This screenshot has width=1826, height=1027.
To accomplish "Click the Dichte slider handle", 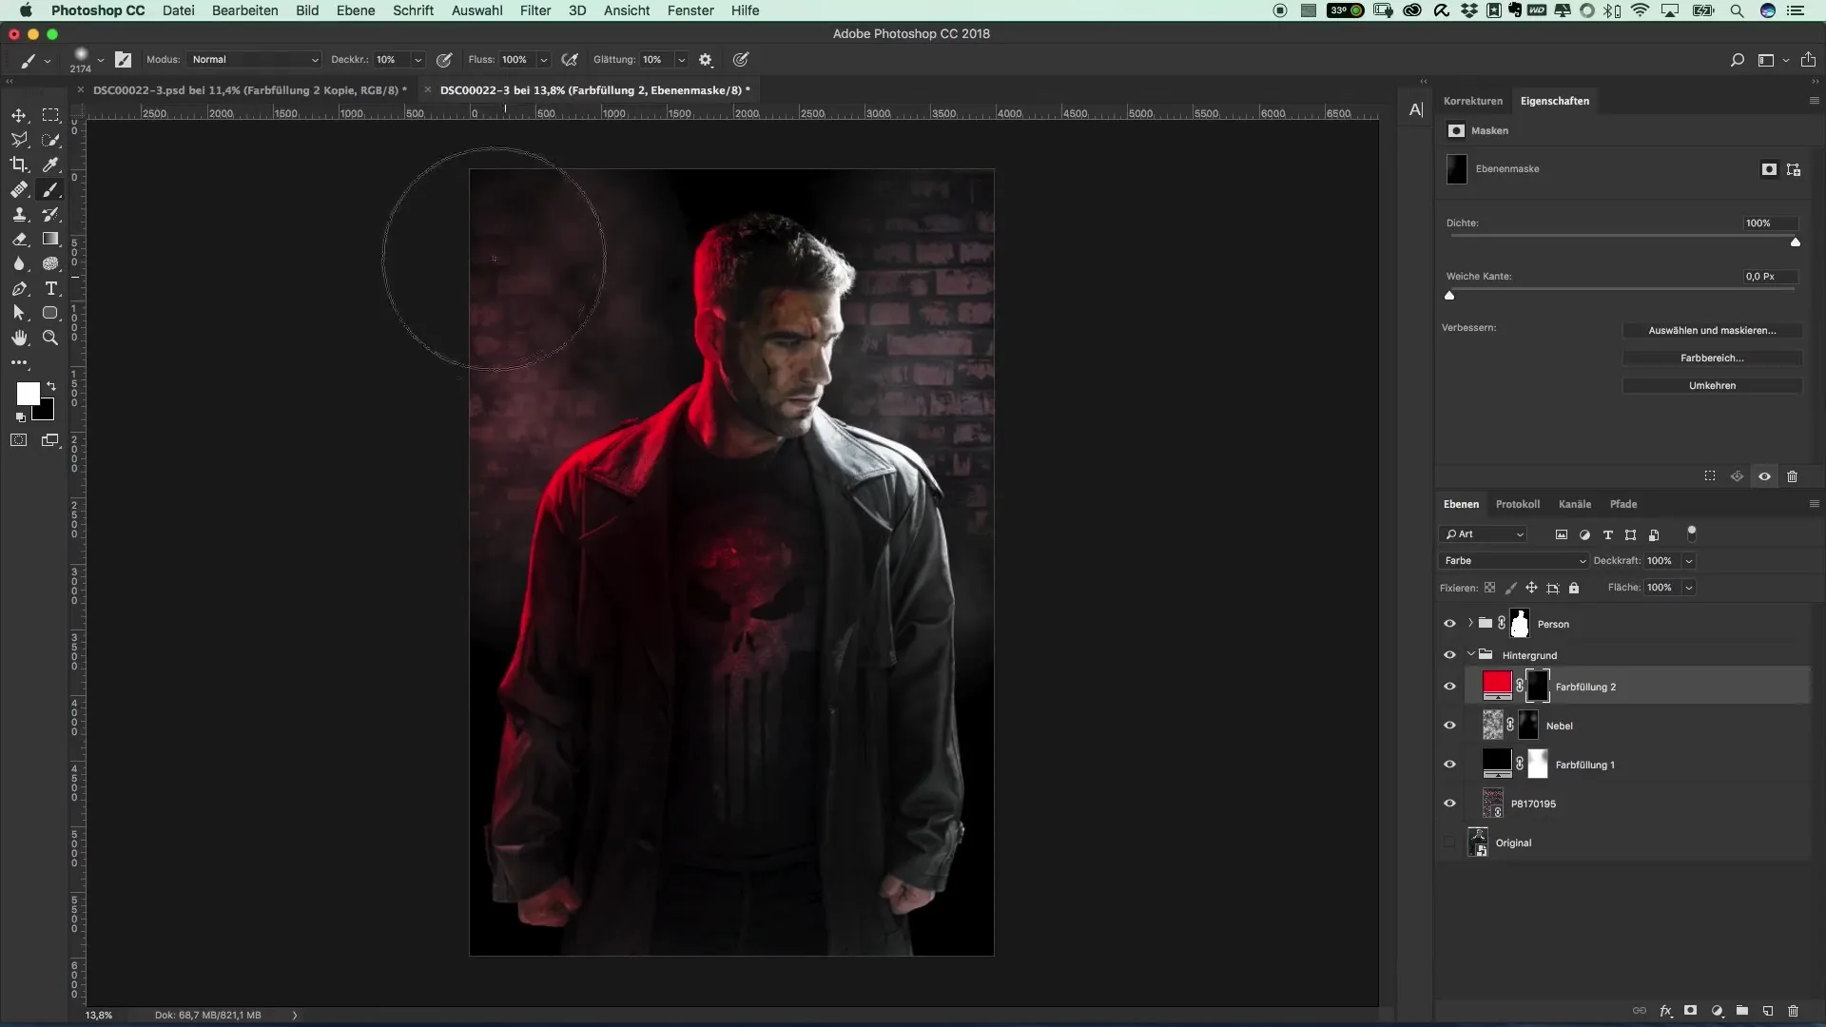I will [1796, 242].
